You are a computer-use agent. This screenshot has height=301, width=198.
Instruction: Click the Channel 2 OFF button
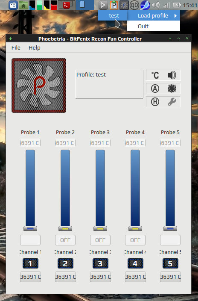point(65,240)
